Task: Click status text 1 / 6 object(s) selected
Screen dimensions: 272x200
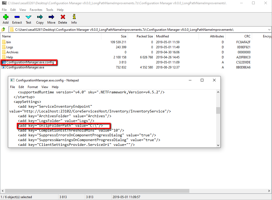Action: tap(16, 197)
